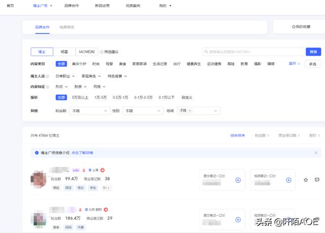325x233 pixels.
Task: Add 视频笔记一口价 for the 上海 blogger
Action: (x=288, y=180)
